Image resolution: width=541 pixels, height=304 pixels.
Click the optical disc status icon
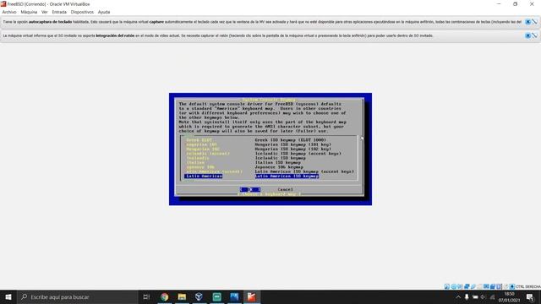coord(453,286)
